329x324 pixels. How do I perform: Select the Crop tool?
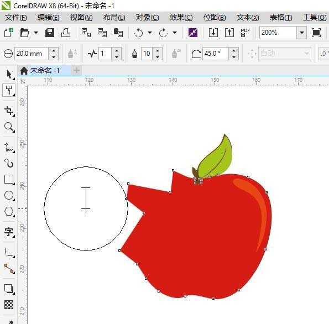pyautogui.click(x=9, y=111)
